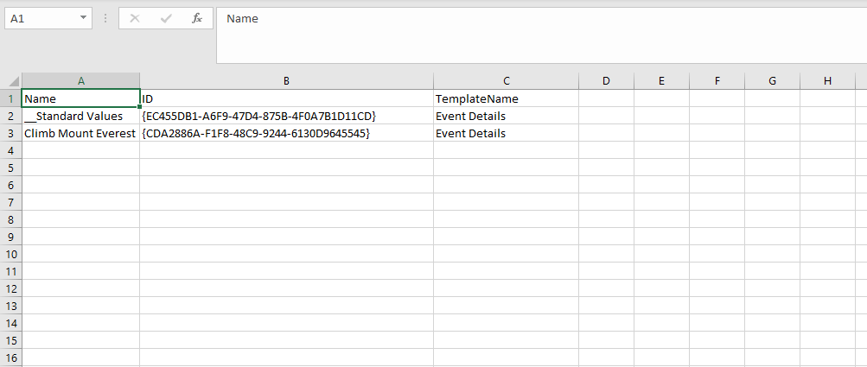Click the Insert Function fx icon

[x=196, y=18]
